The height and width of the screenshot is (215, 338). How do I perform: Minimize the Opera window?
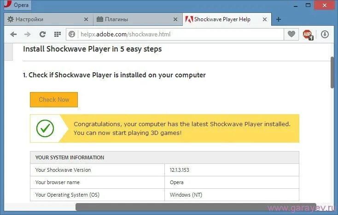tap(296, 6)
